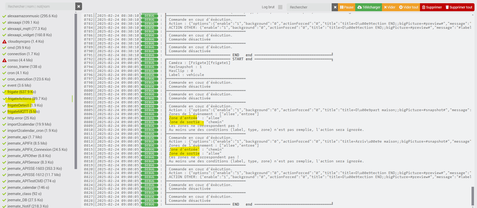Open the jeemate_APISensor log

30,162
